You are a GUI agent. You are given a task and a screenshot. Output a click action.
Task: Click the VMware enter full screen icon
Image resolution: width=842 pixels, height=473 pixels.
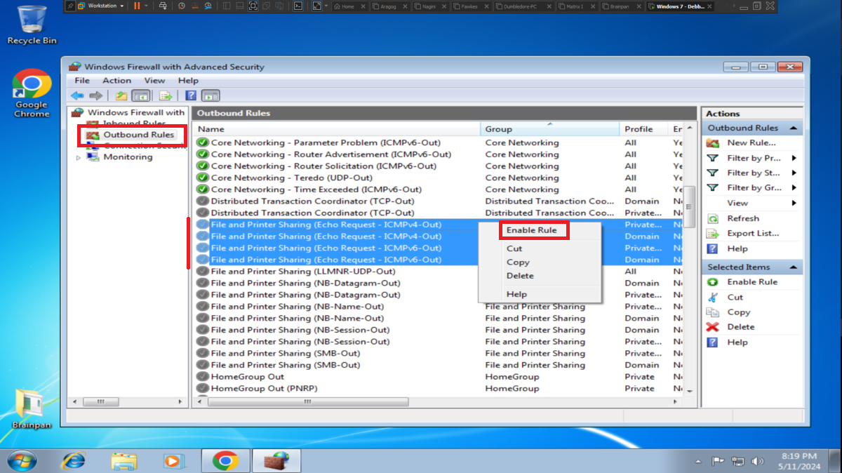click(x=253, y=6)
